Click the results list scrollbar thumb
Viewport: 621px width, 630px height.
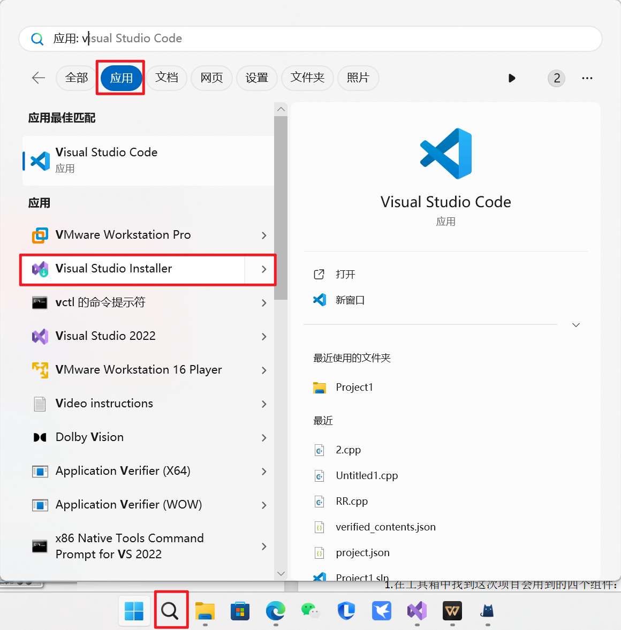(281, 208)
